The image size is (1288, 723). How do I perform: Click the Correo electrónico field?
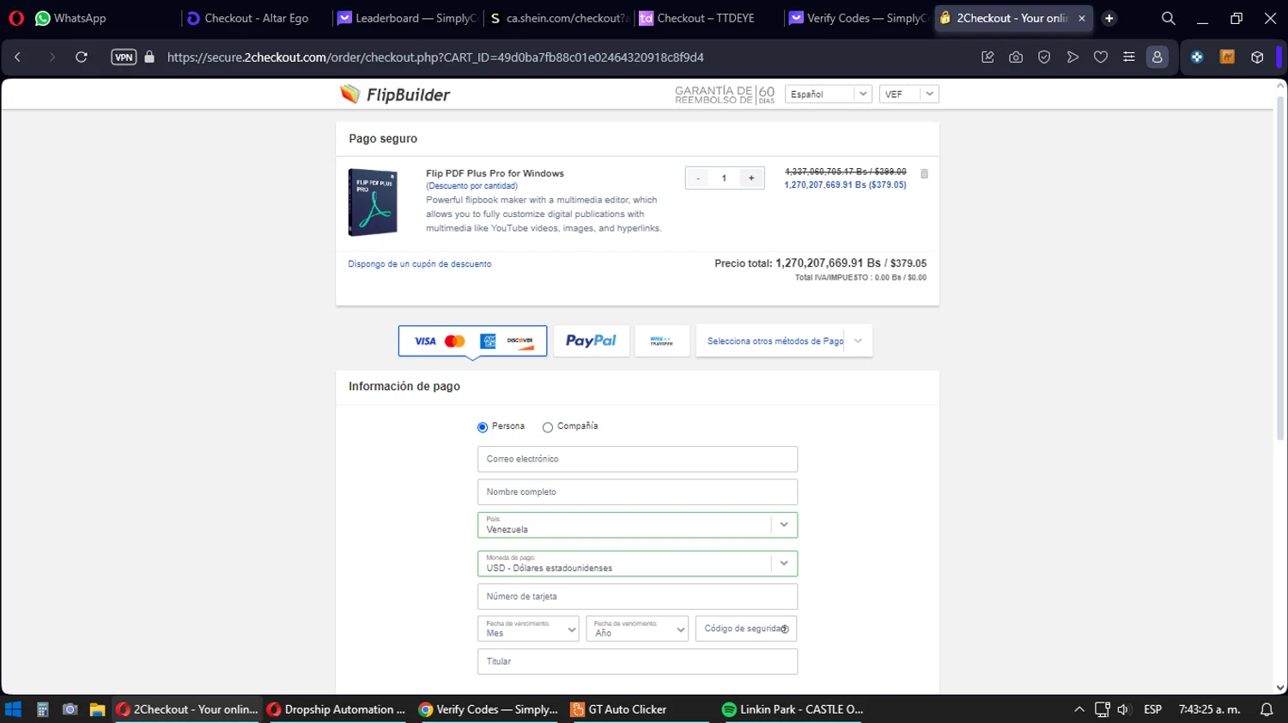pos(637,459)
